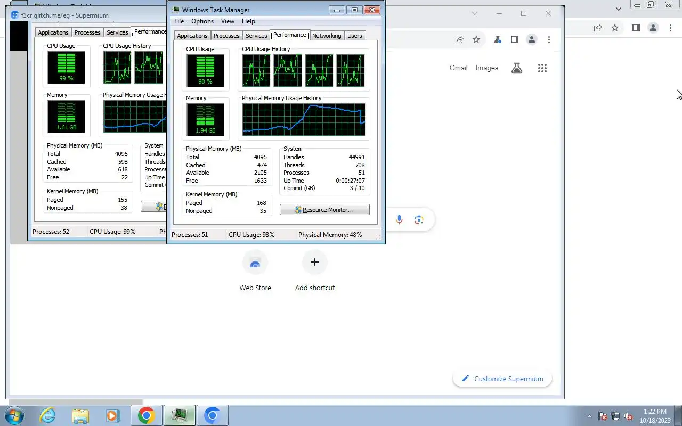
Task: Open profile avatar in outer browser toolbar
Action: (x=653, y=28)
